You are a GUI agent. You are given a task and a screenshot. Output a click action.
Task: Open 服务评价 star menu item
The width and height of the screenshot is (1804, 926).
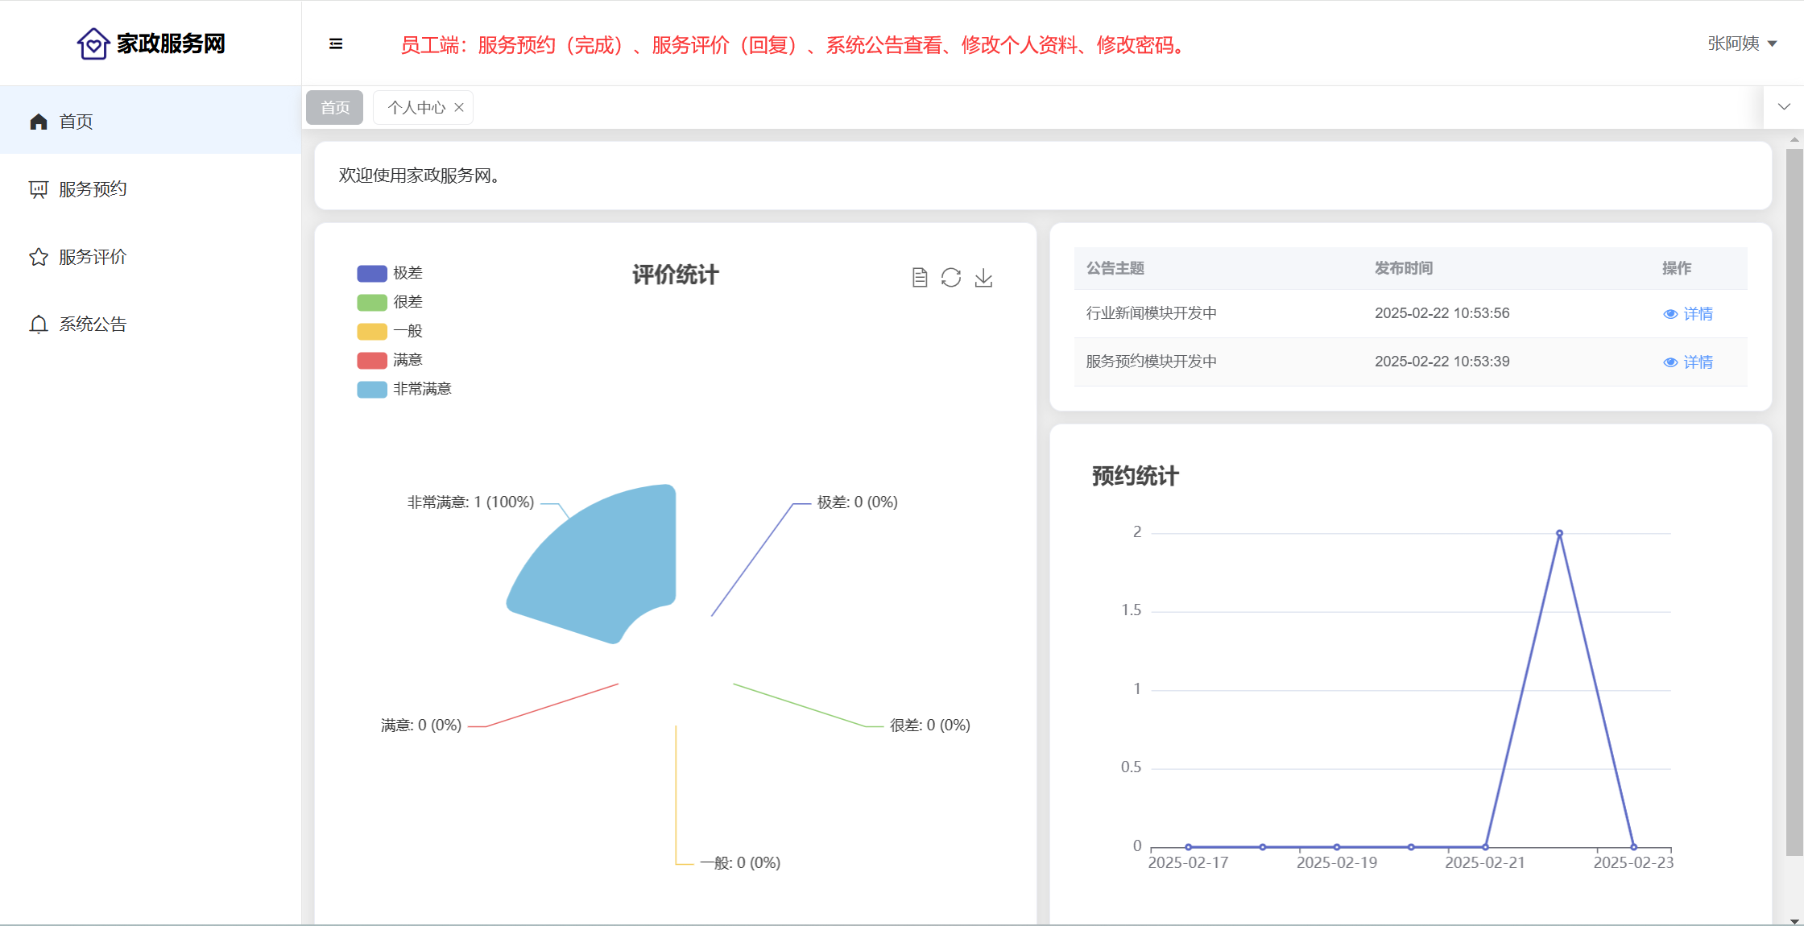pyautogui.click(x=93, y=257)
